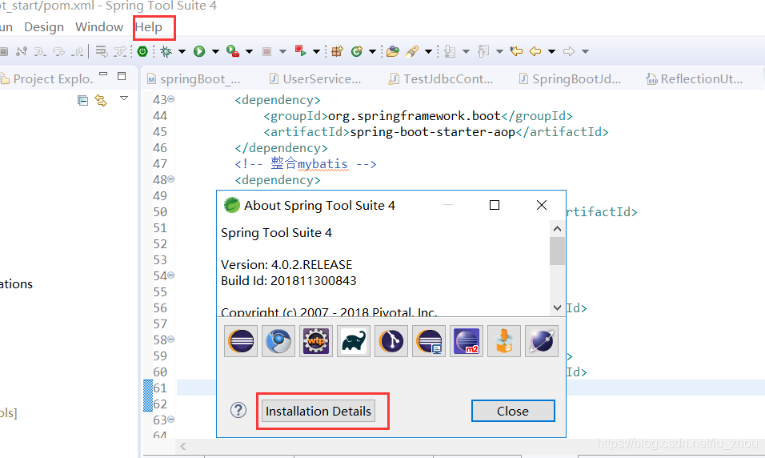Open the External Tools dropdown arrow

click(x=249, y=51)
